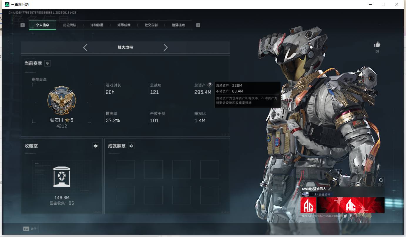Go to next mode with right arrow
This screenshot has width=406, height=237.
[x=166, y=48]
